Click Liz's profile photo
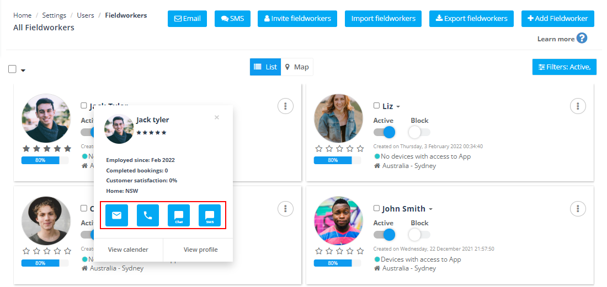This screenshot has width=607, height=287. (339, 118)
